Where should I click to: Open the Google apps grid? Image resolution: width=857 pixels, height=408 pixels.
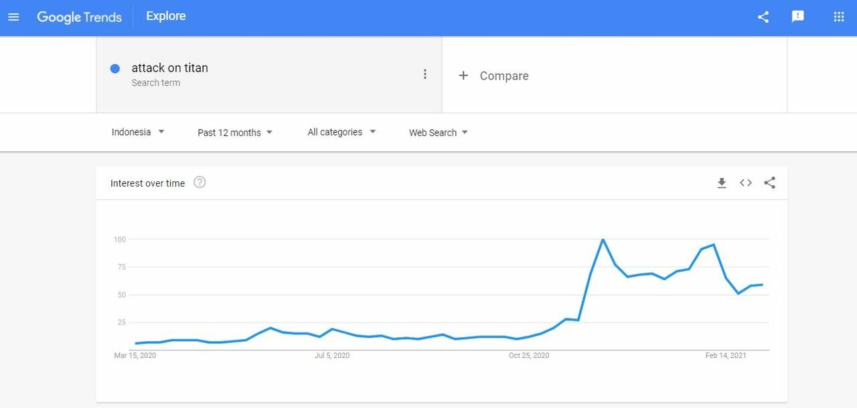839,17
